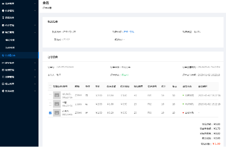Click the android robot icon for 机器管理
Viewport: 226px width, 147px height.
click(x=3, y=11)
